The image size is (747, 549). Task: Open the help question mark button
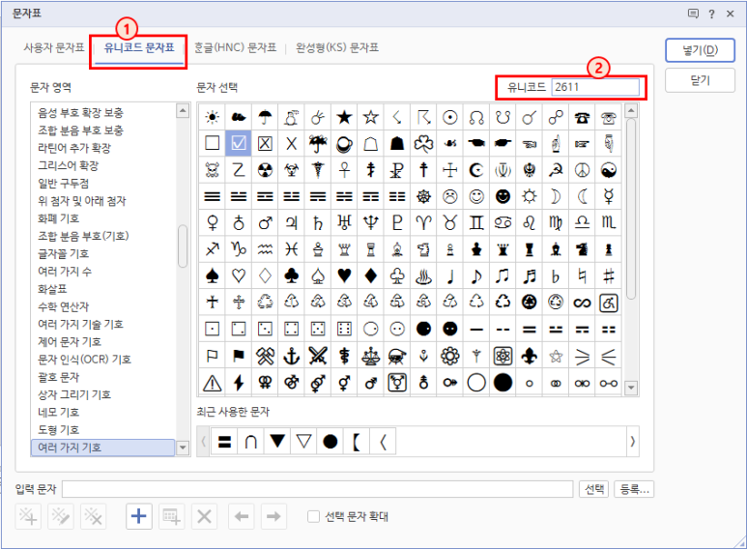point(711,14)
